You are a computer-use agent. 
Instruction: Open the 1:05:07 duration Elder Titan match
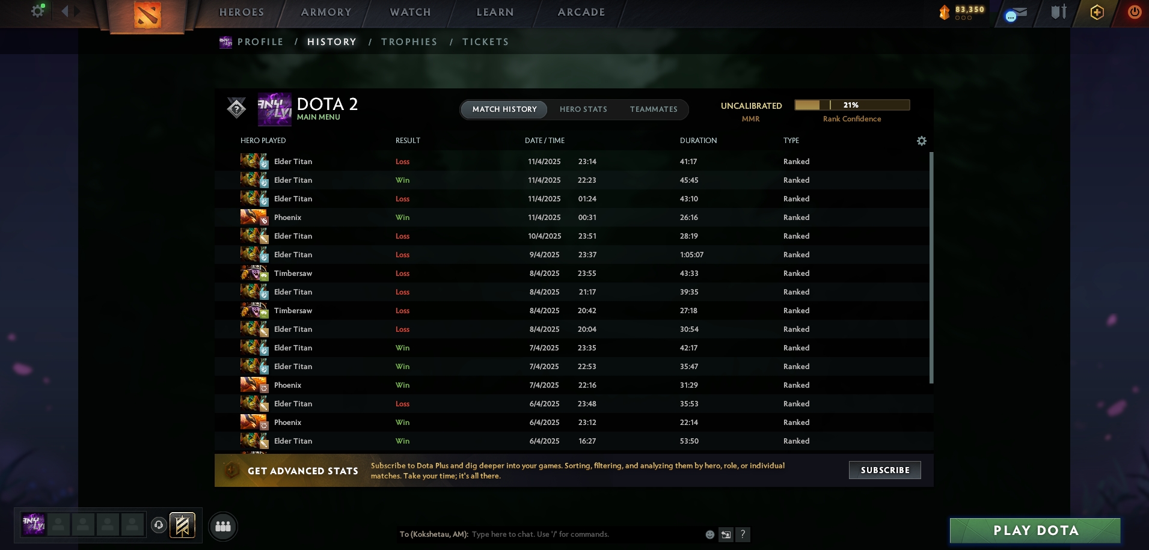coord(572,254)
